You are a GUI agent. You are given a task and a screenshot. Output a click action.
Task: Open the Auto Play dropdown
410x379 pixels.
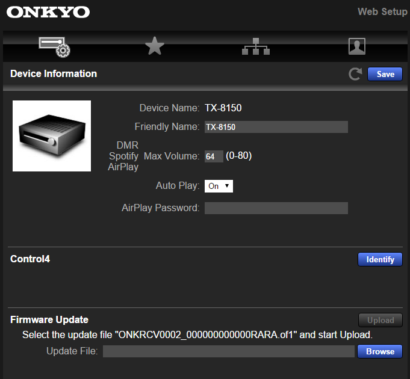pyautogui.click(x=219, y=186)
